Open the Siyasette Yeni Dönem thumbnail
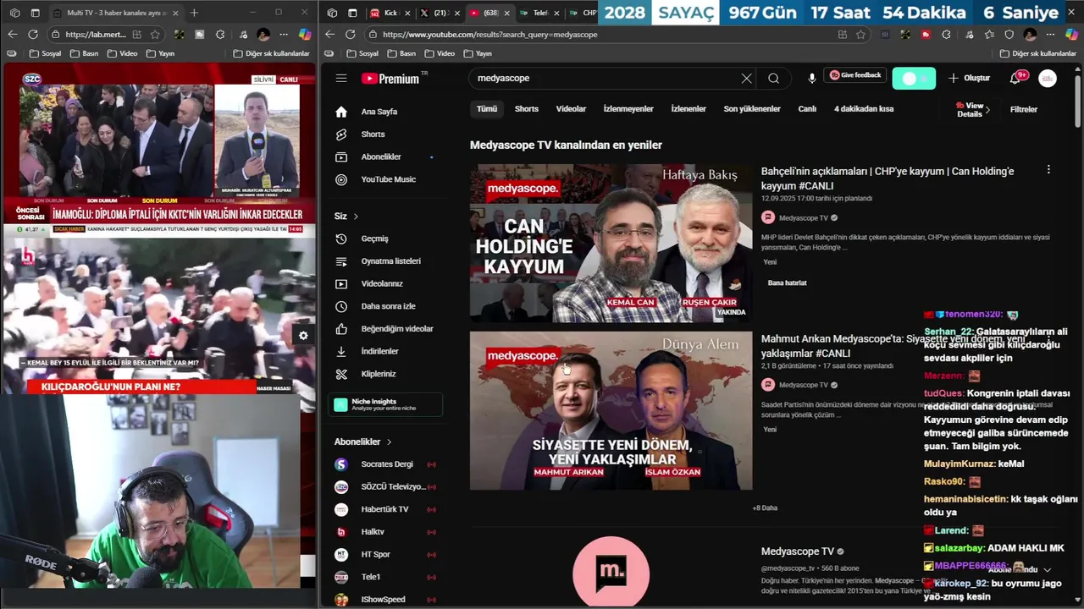This screenshot has width=1084, height=609. point(611,410)
